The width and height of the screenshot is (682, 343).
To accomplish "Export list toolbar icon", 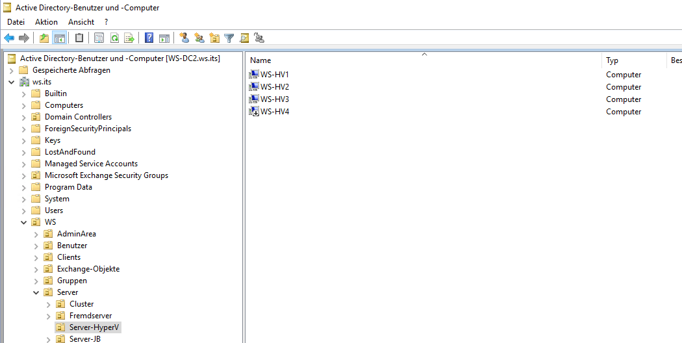I will pyautogui.click(x=129, y=38).
